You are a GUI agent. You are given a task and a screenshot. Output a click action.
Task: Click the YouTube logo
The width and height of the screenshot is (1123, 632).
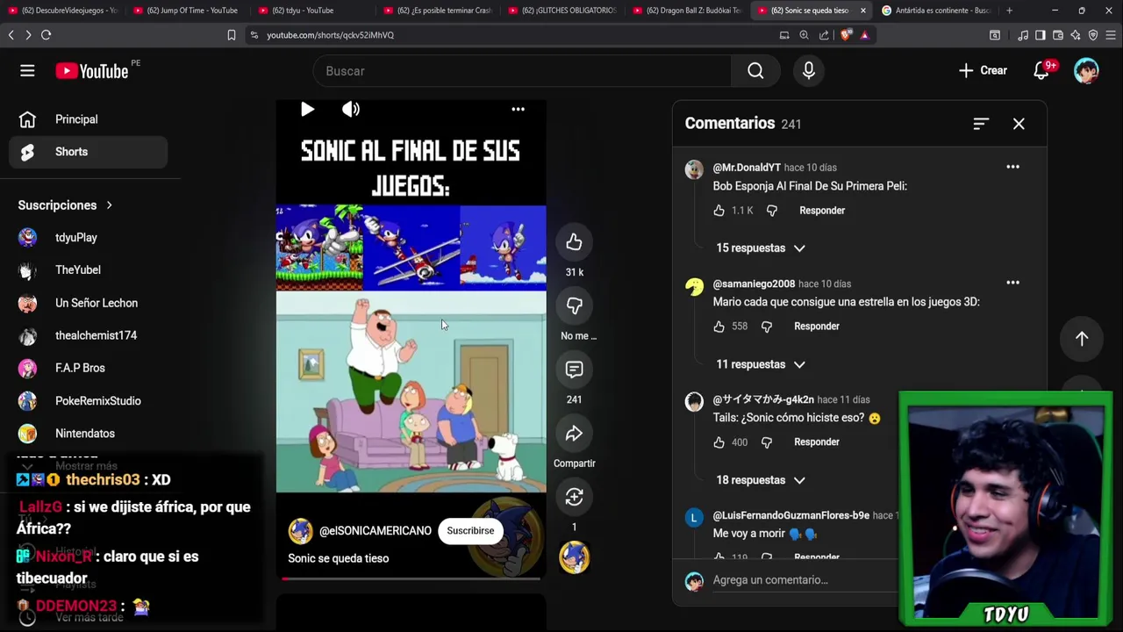92,71
